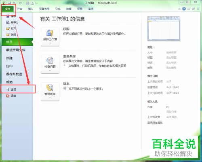Open the Redo history dropdown arrow
This screenshot has width=202, height=162.
(x=23, y=3)
